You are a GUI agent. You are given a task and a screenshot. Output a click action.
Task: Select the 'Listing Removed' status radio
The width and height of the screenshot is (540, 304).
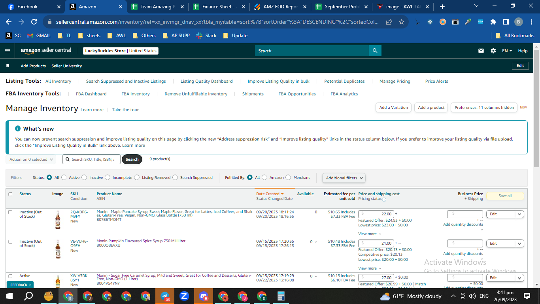click(137, 178)
